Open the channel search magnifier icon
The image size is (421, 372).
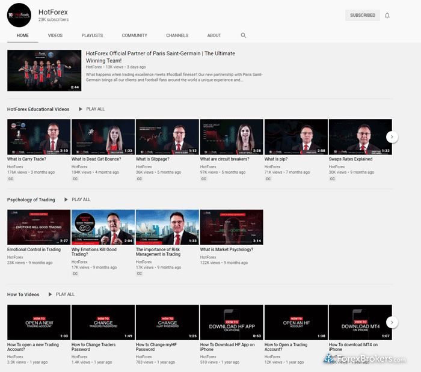tap(243, 35)
